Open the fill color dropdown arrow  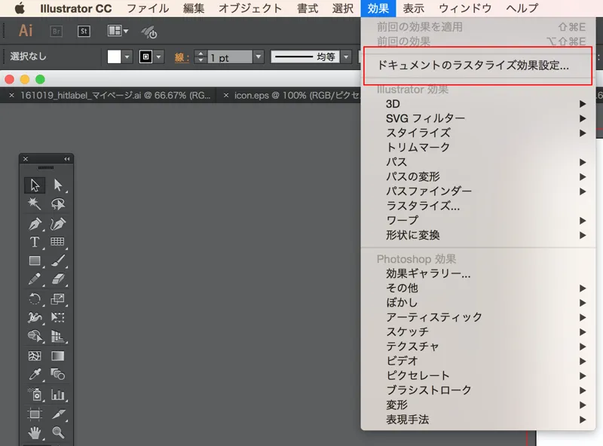tap(127, 57)
